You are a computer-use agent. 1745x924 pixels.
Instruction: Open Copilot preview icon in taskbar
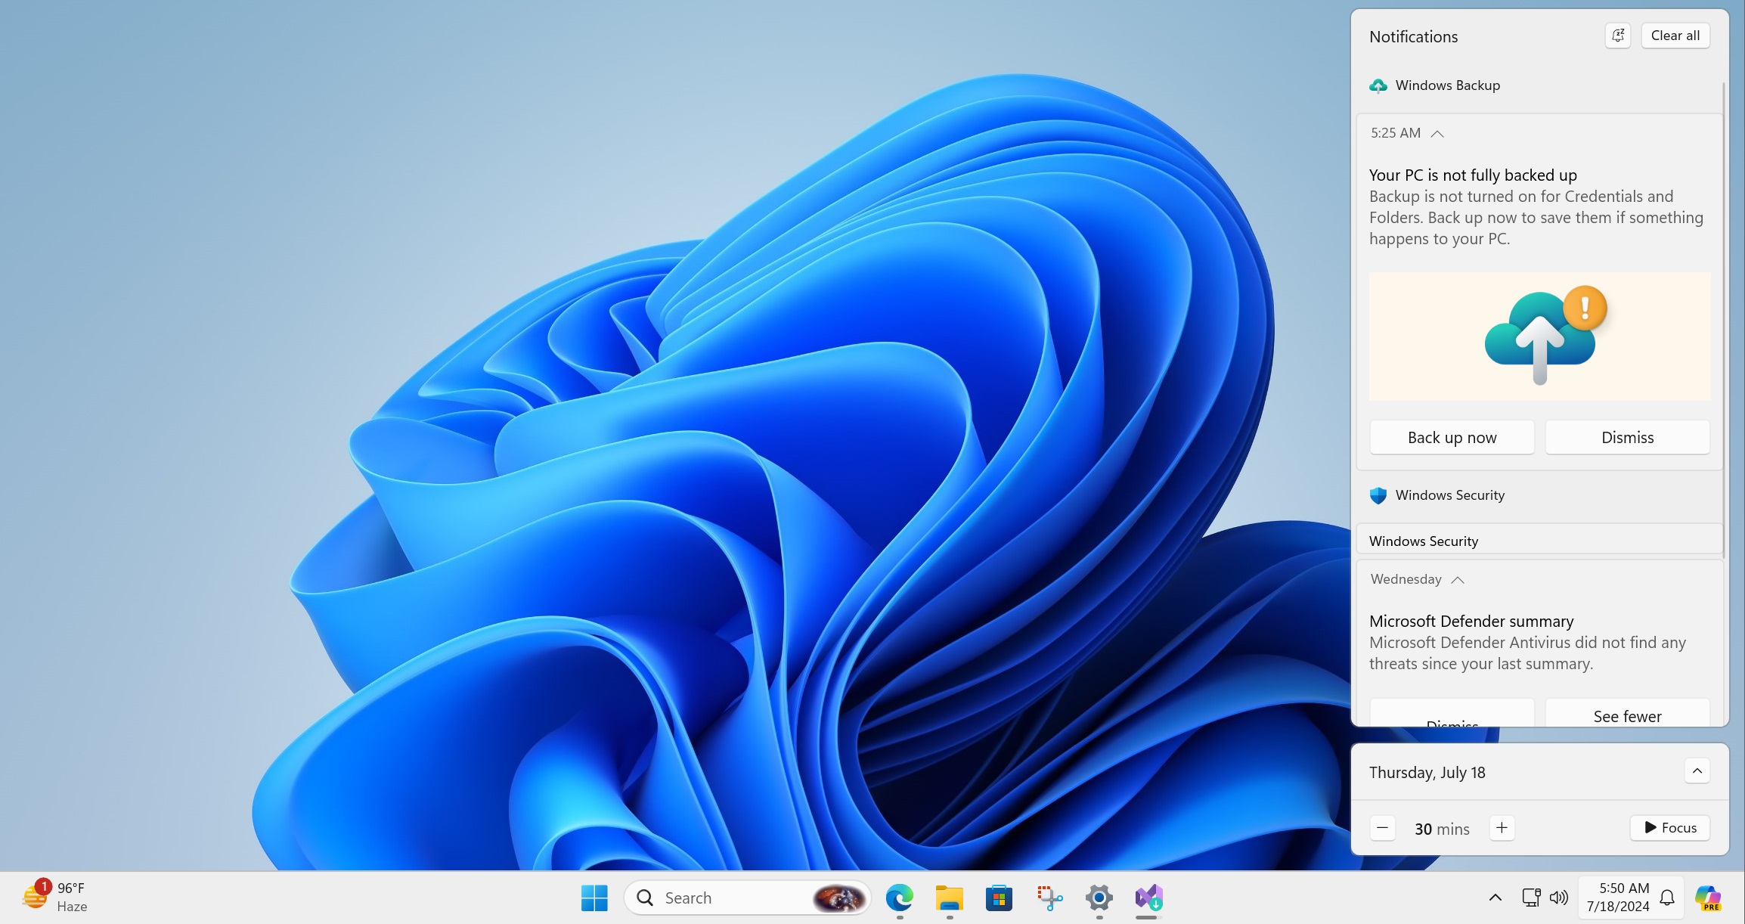(x=1708, y=898)
